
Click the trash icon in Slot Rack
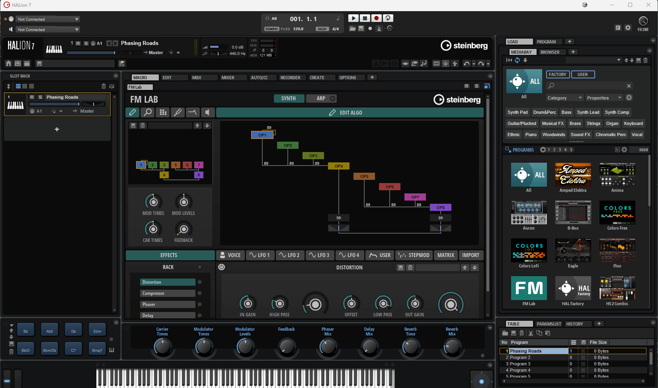tap(103, 86)
